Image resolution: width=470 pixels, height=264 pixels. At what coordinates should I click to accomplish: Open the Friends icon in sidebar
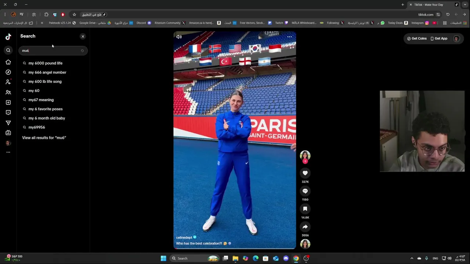pyautogui.click(x=8, y=92)
